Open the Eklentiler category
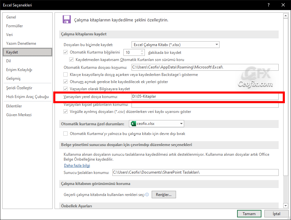 pos(28,106)
